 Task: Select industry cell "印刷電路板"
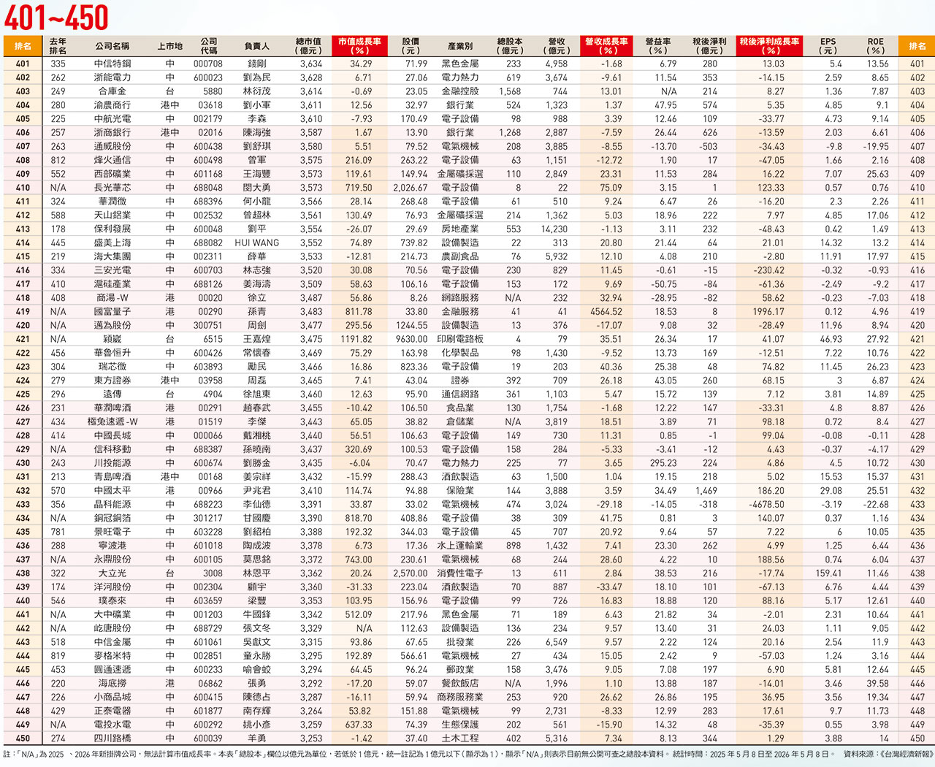point(460,339)
